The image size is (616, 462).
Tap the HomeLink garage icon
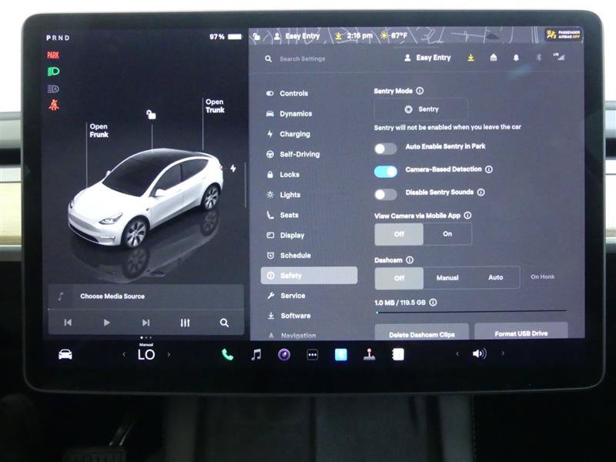point(494,58)
